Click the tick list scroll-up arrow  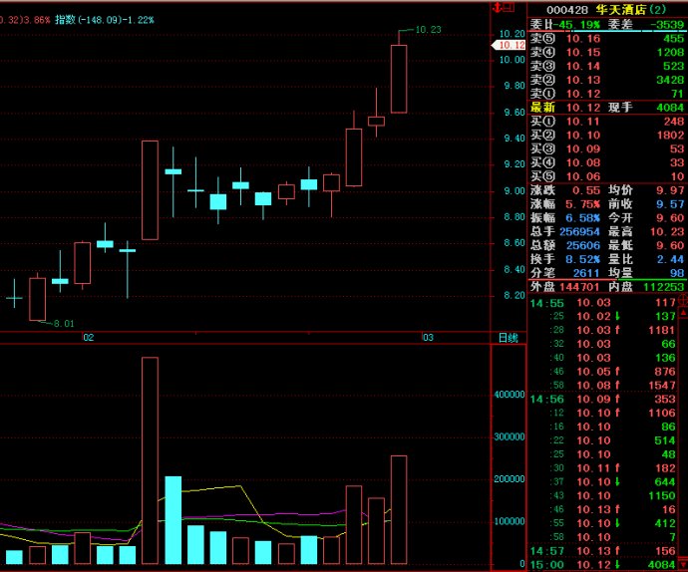pyautogui.click(x=683, y=313)
